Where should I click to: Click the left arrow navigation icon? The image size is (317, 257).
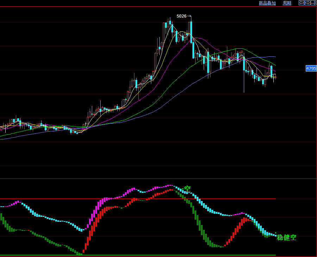point(302,3)
